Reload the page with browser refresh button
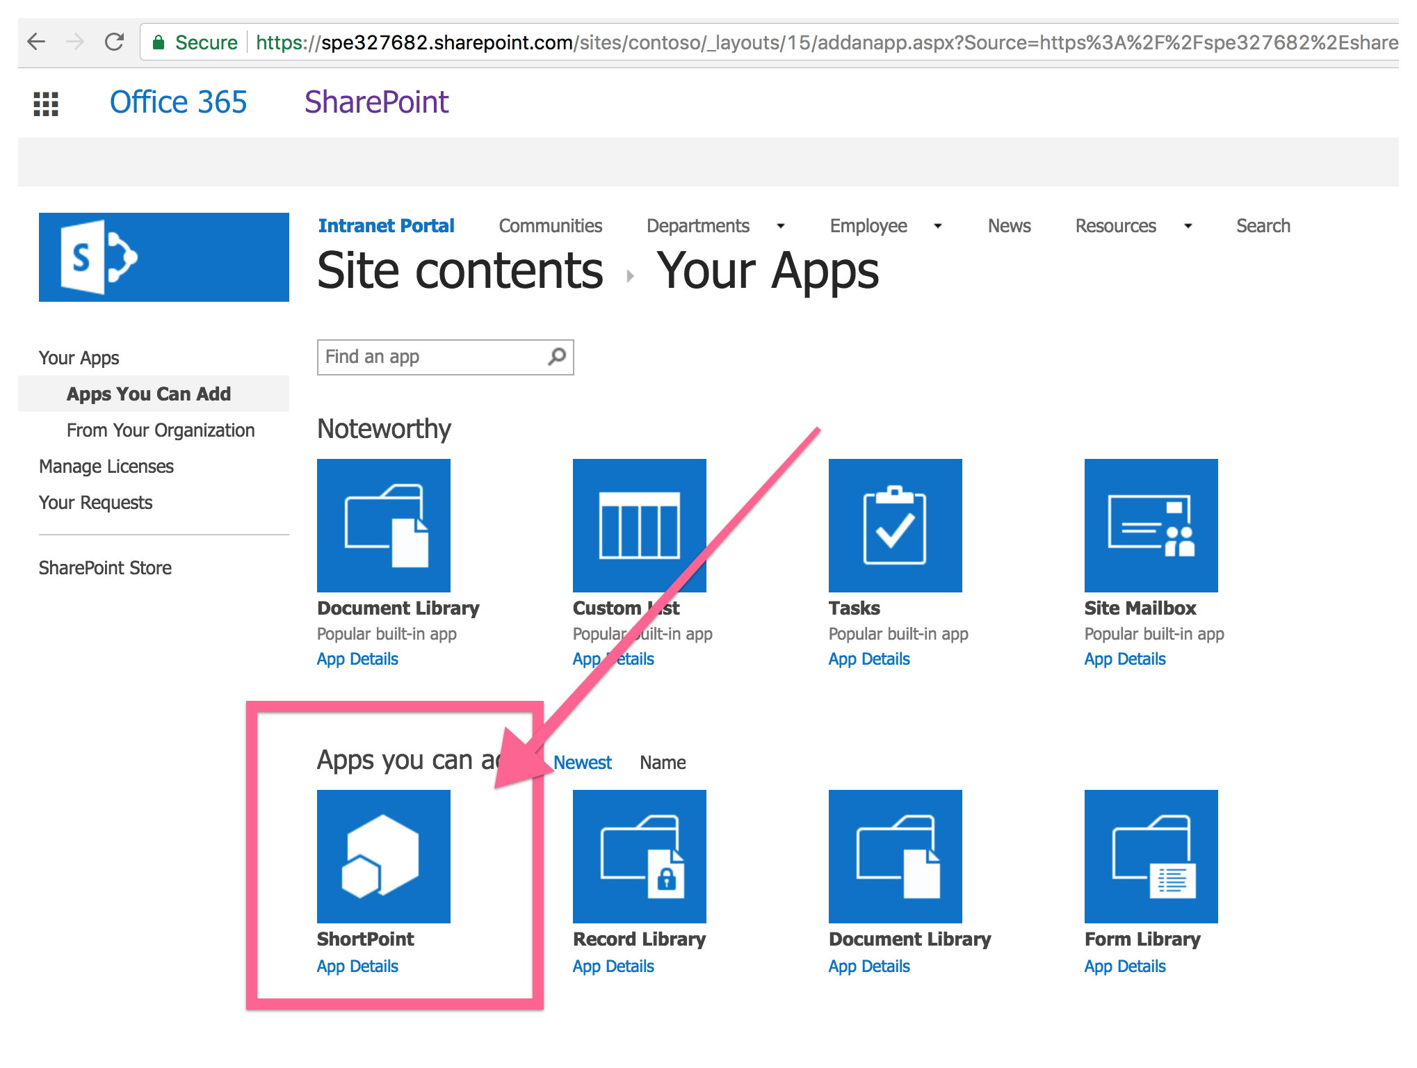Viewport: 1417px width, 1068px height. click(x=114, y=42)
